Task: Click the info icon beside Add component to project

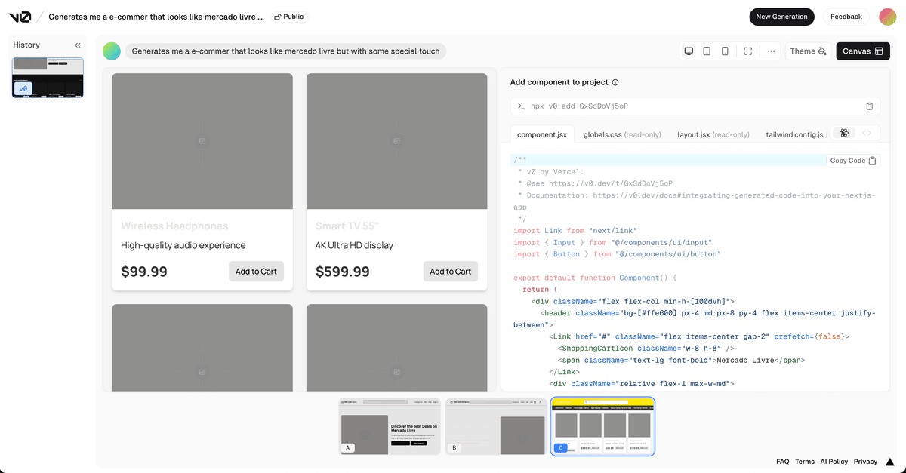Action: click(x=615, y=82)
